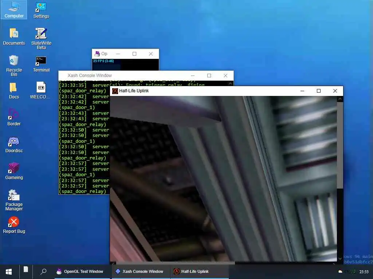Open the WELCO... markdown file icon
Viewport: 373px width, 279px height.
pyautogui.click(x=40, y=90)
